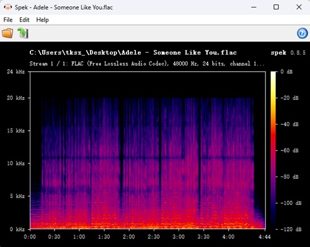Open the Help menu
This screenshot has height=247, width=310.
pos(42,20)
